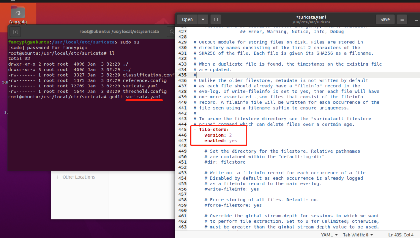Click the sudo su command in terminal
Screen dimensions: 420x238
point(130,42)
